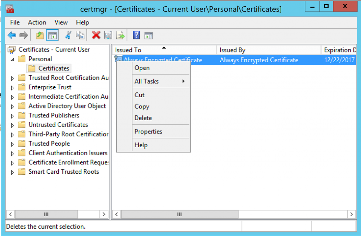Click the 12/22/2017 expiration date cell
Image resolution: width=361 pixels, height=236 pixels.
(339, 60)
